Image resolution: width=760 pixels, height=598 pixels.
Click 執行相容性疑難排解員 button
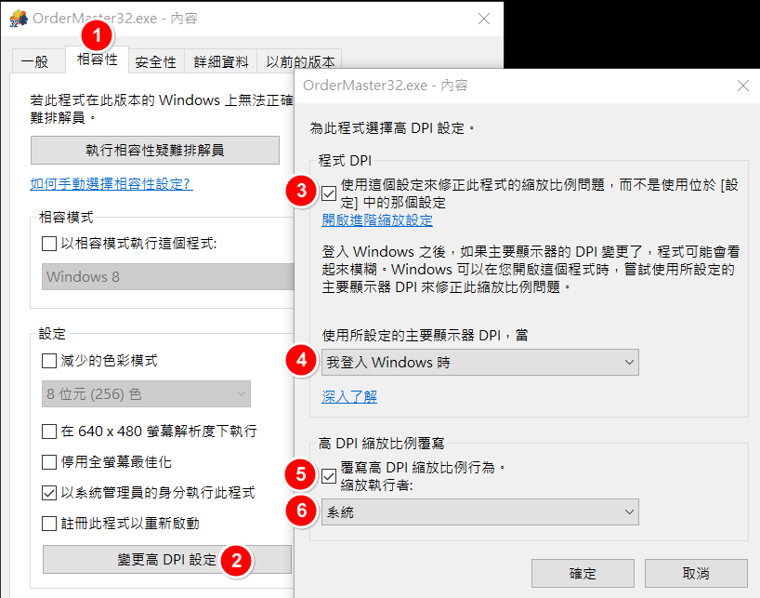[x=154, y=150]
